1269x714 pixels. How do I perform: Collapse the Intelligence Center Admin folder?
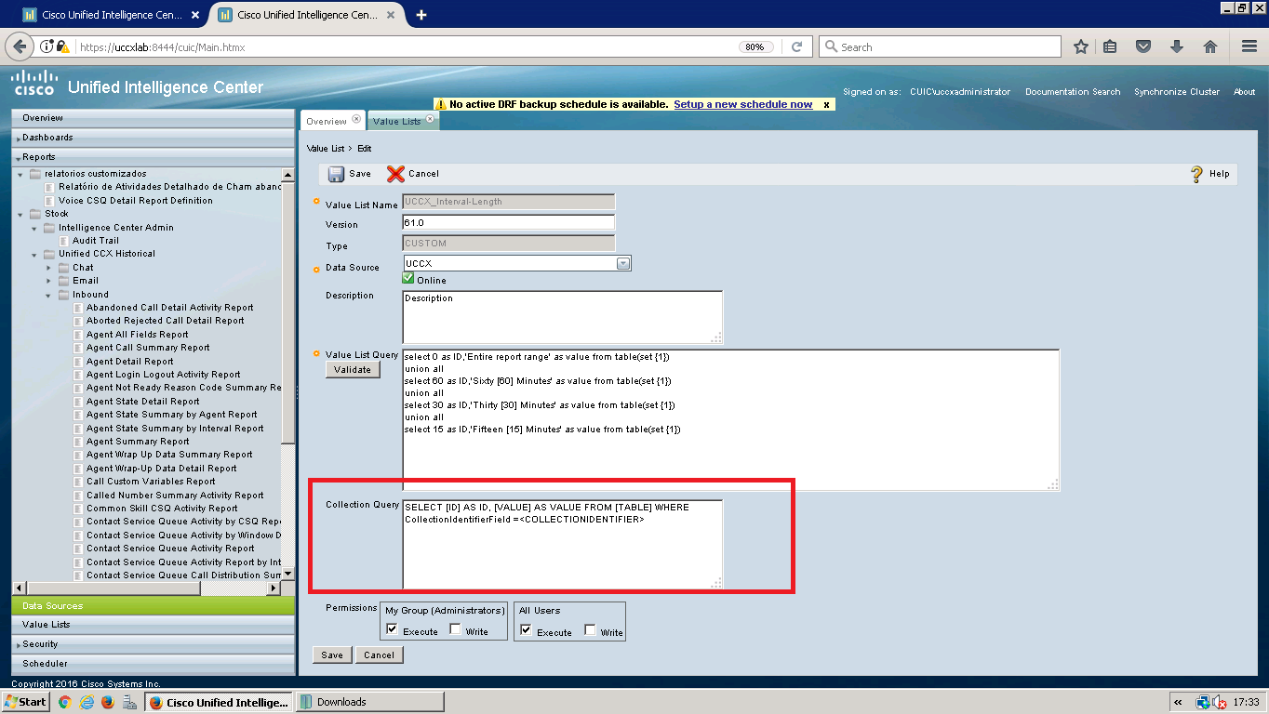point(34,227)
